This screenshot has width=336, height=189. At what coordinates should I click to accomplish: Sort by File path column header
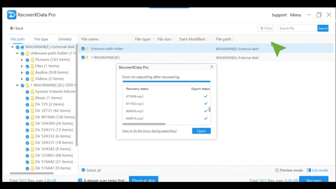(224, 39)
